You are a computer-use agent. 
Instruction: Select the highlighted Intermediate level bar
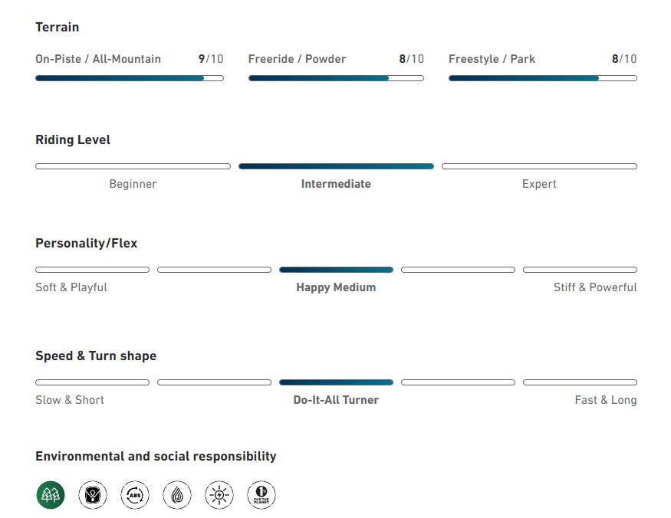[x=336, y=166]
